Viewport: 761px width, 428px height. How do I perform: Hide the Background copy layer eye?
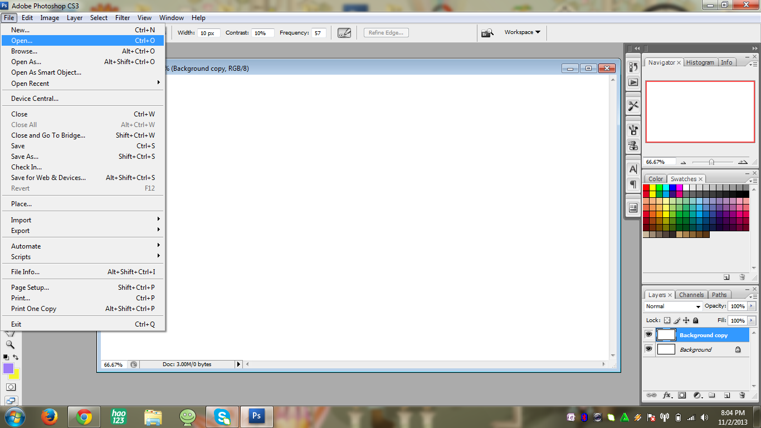[x=648, y=334]
